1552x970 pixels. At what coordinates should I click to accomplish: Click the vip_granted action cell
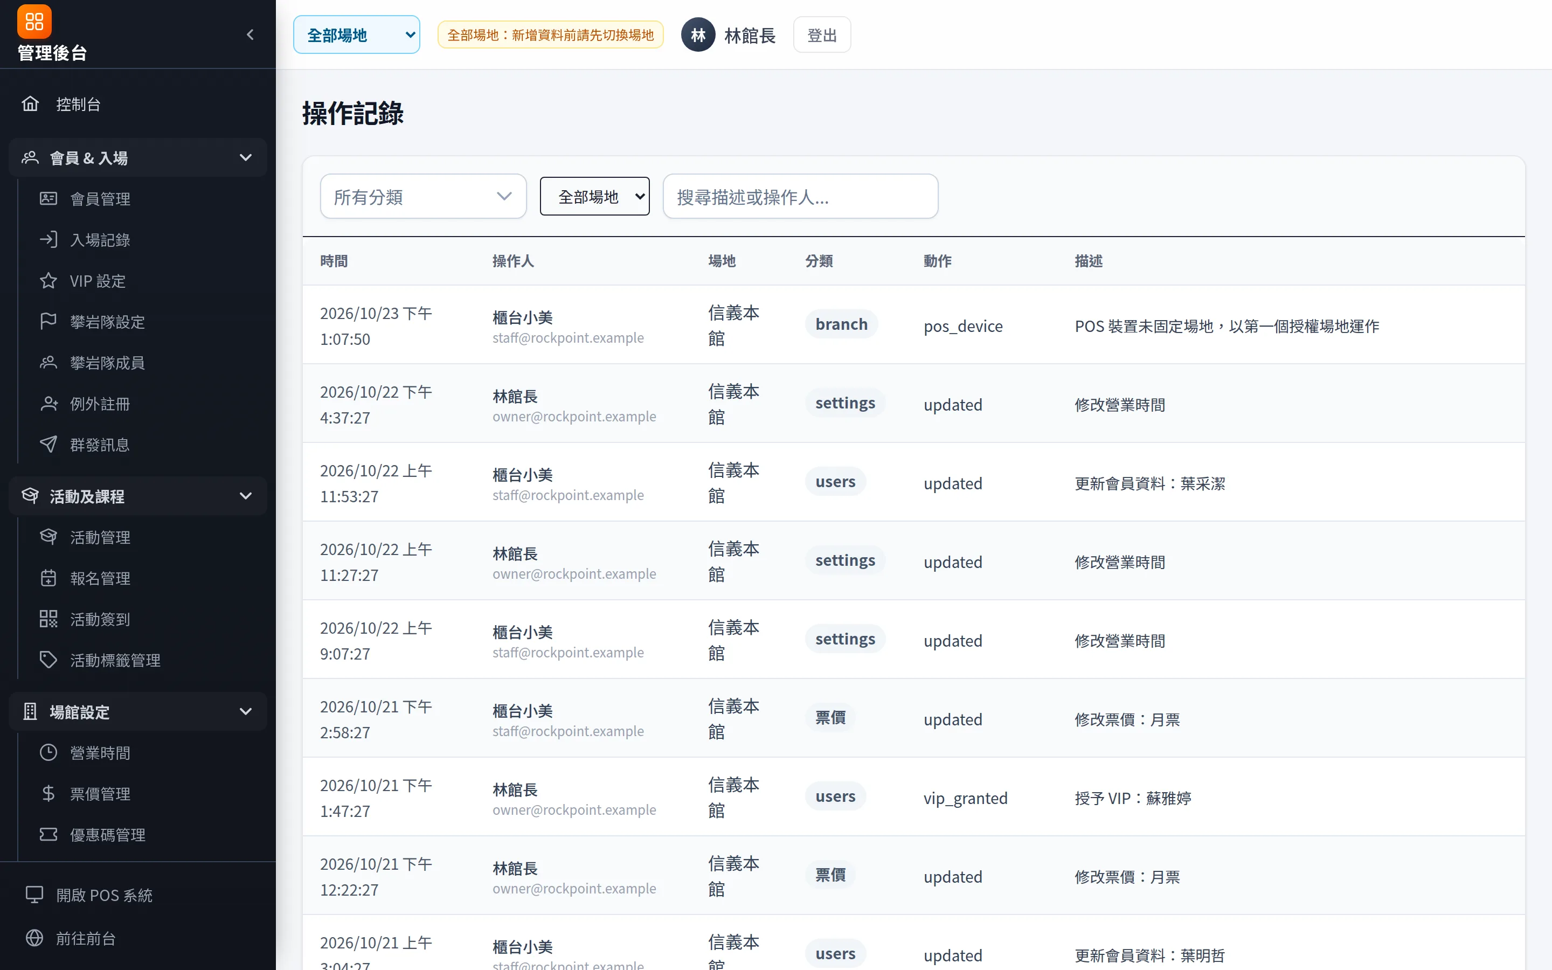(965, 798)
